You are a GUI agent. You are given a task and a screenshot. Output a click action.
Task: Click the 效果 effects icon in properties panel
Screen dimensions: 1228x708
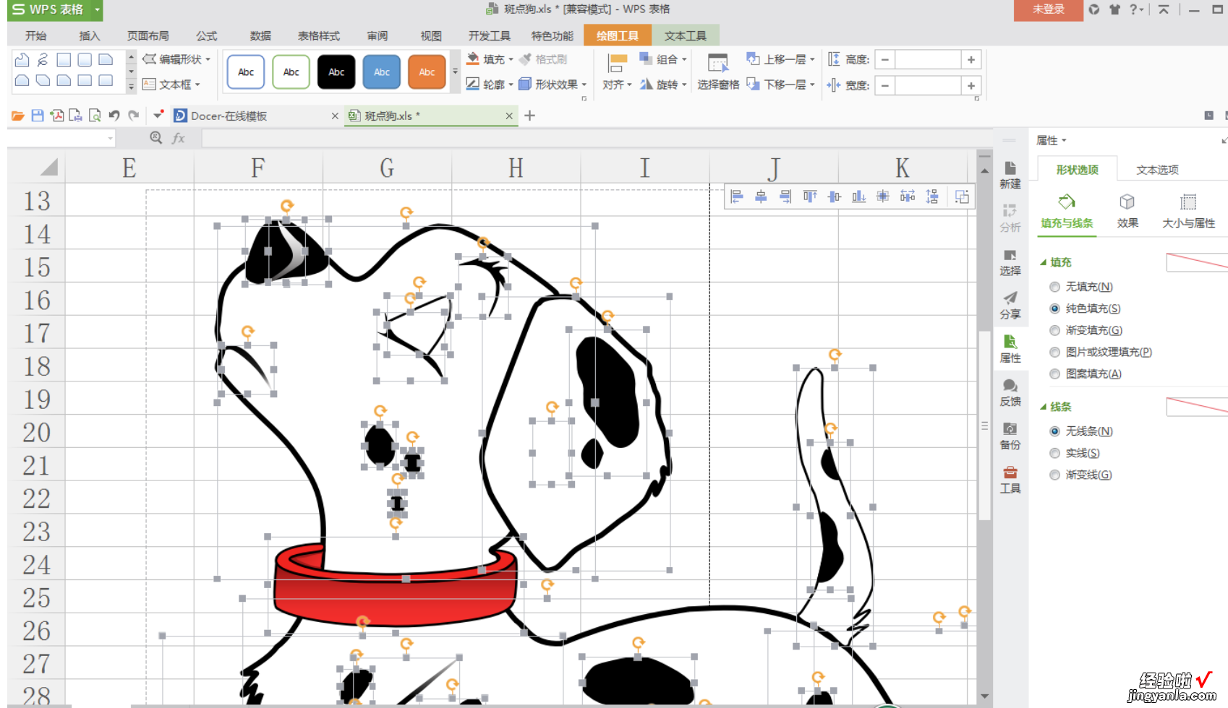[x=1127, y=211]
